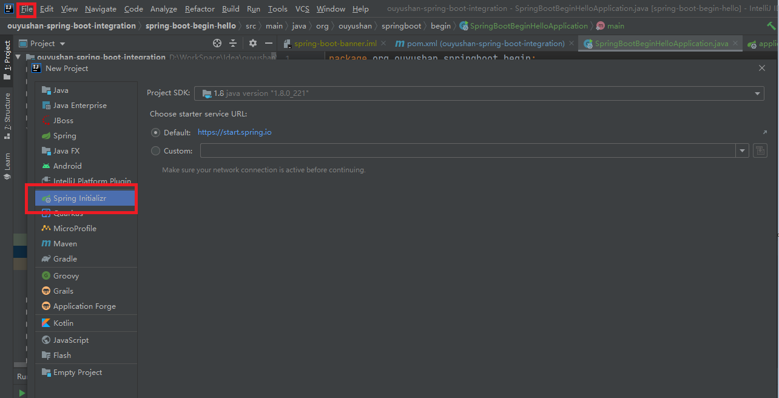
Task: Click the scroll-to-source crosshair icon
Action: click(217, 43)
